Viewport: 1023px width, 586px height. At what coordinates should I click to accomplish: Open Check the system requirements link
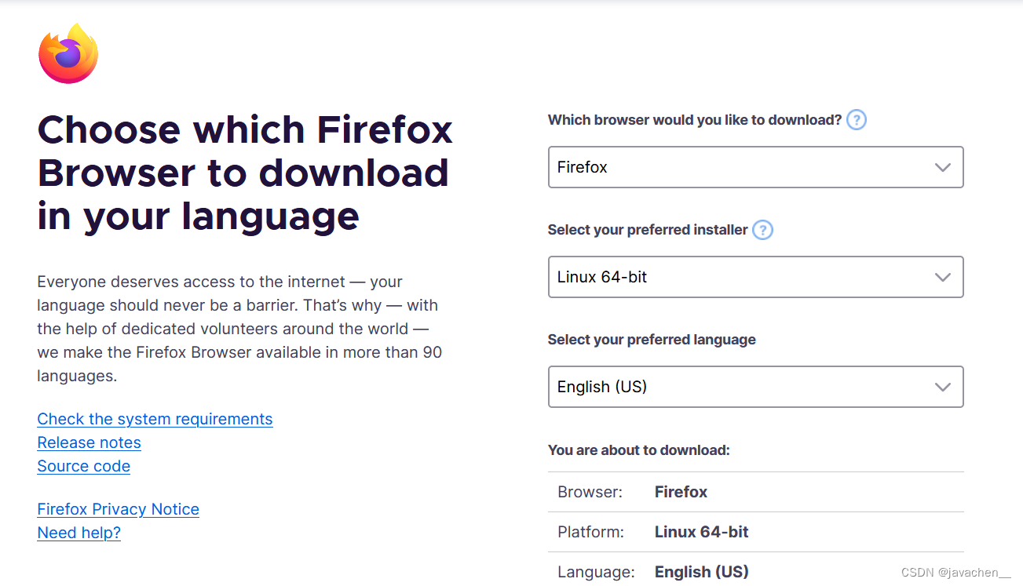[x=155, y=419]
